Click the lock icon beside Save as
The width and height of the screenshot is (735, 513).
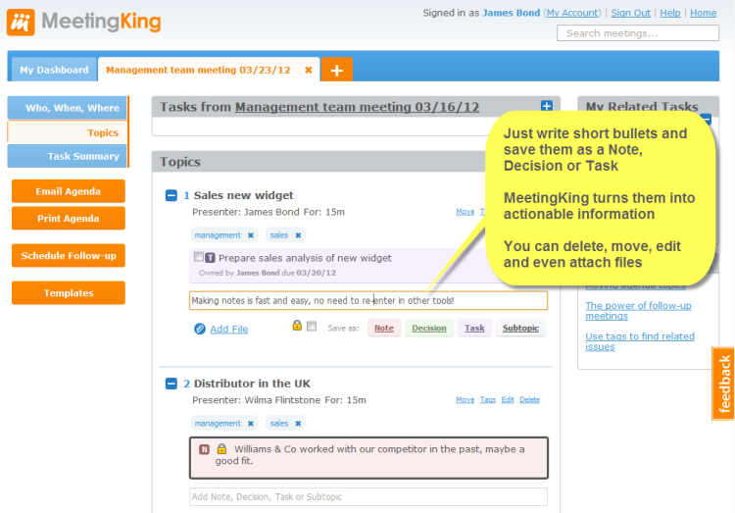pyautogui.click(x=297, y=325)
